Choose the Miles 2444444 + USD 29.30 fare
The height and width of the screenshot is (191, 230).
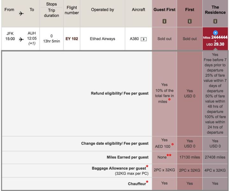coord(215,41)
